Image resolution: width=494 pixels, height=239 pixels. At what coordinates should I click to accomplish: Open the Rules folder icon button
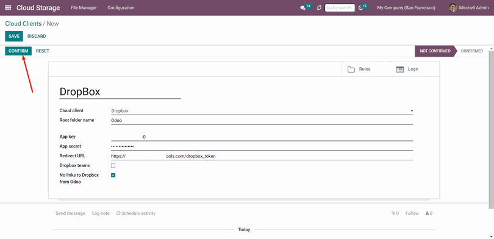(351, 70)
